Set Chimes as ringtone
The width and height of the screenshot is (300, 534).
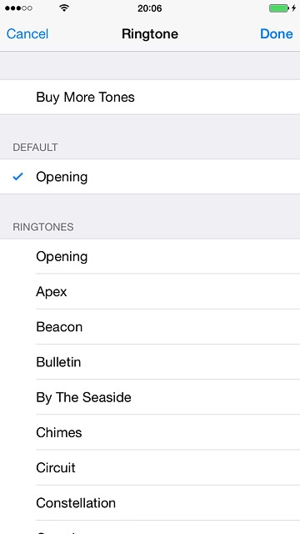(x=150, y=432)
